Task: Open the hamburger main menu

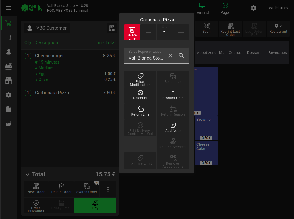Action: point(8,8)
